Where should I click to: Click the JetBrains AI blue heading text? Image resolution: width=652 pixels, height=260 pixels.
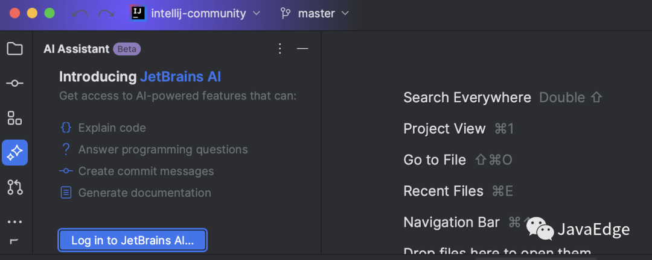181,76
